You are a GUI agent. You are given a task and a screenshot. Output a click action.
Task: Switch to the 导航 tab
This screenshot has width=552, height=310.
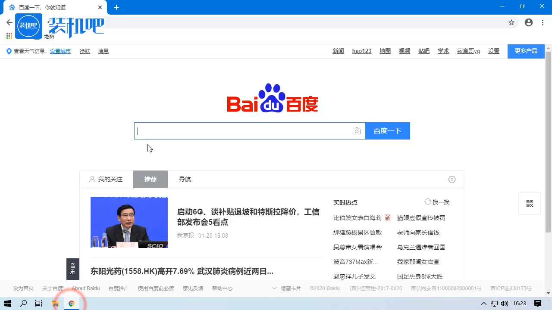pyautogui.click(x=185, y=179)
